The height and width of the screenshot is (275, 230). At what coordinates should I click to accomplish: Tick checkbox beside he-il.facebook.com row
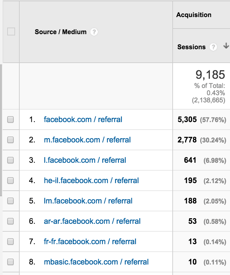pyautogui.click(x=10, y=180)
